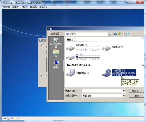
Task: Open the split arrow next to 打开 button
Action: (x=143, y=91)
